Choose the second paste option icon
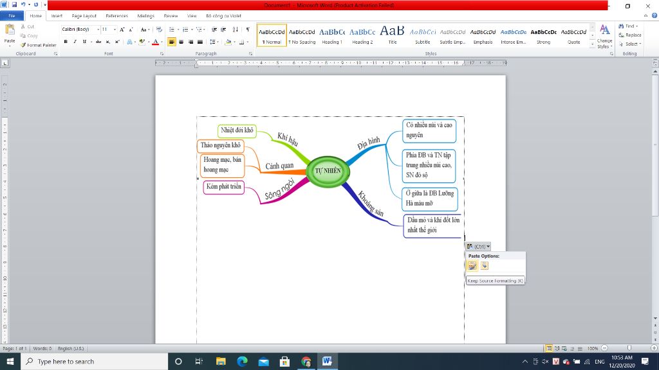 coord(484,265)
